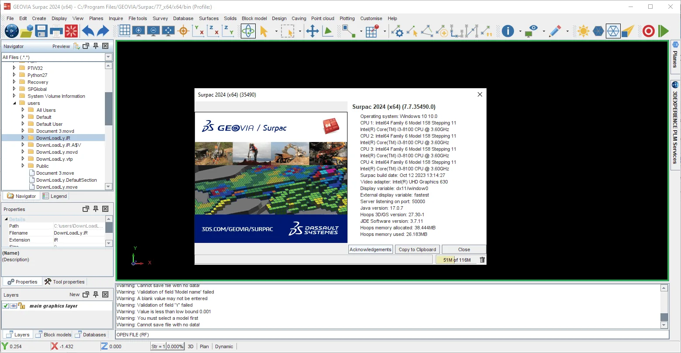Click the blue floppy disk Save icon
681x353 pixels.
pyautogui.click(x=41, y=31)
